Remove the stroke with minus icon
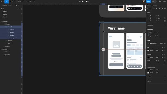 165,57
